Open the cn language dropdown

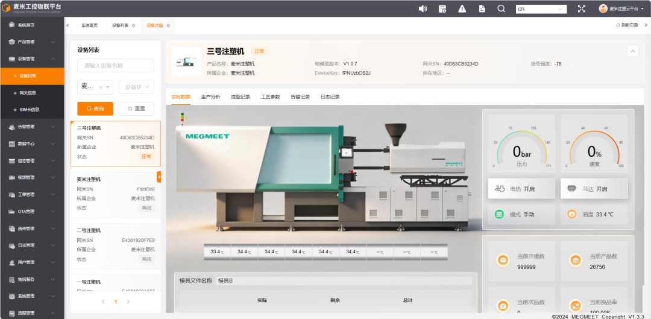click(x=541, y=8)
